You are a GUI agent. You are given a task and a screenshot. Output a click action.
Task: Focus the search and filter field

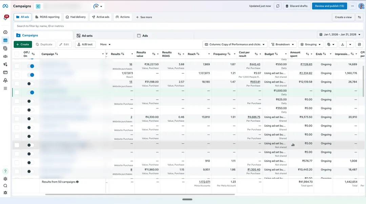[188, 26]
